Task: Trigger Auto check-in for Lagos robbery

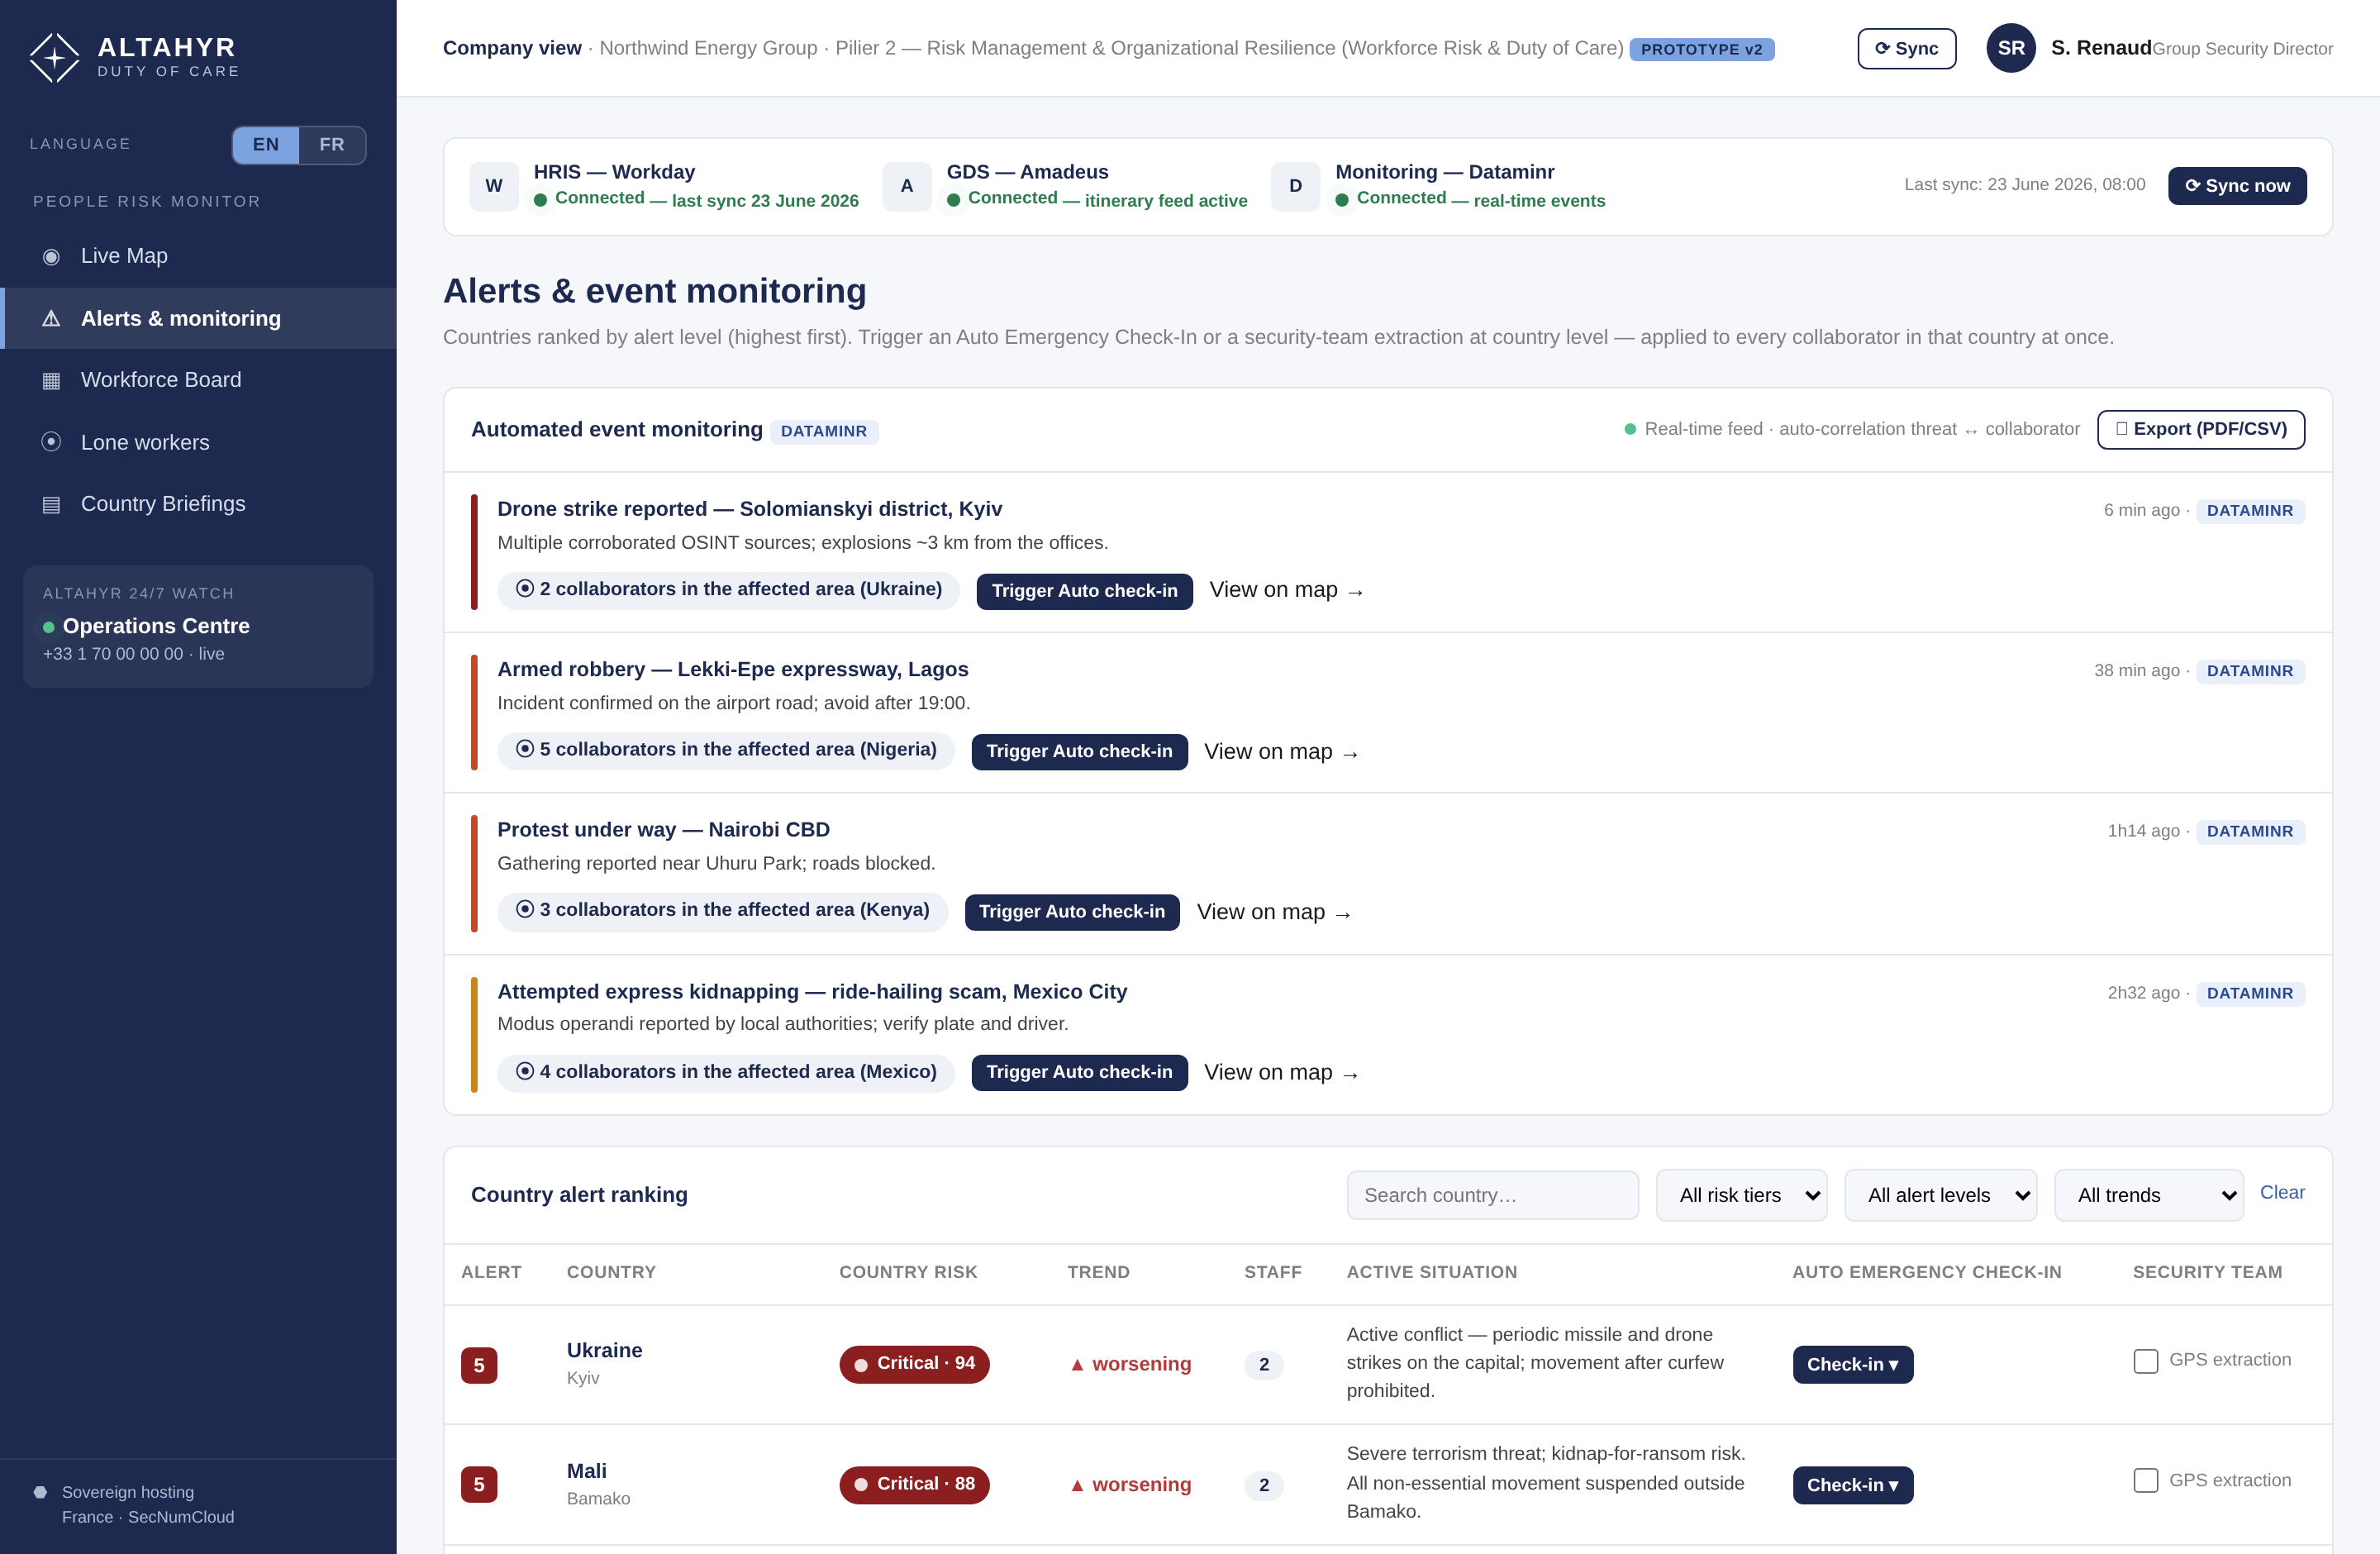Action: [1079, 752]
